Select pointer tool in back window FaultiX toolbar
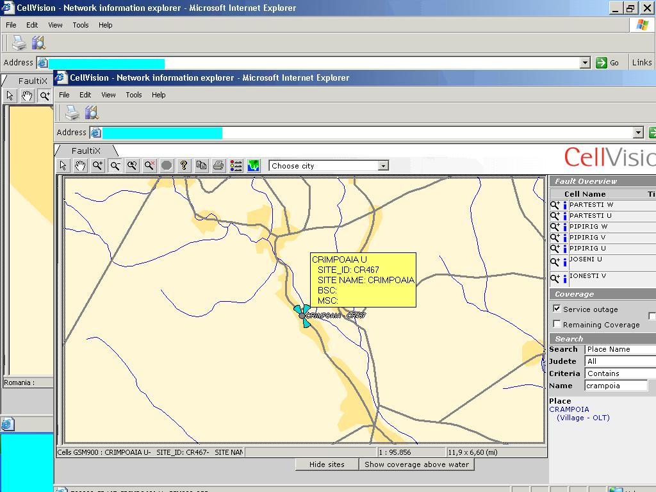 (10, 96)
